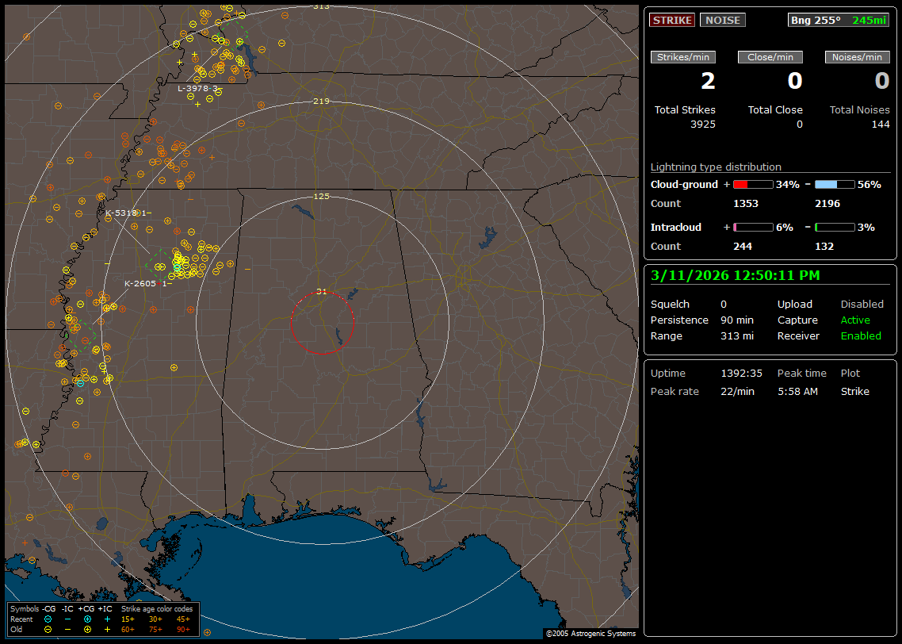Click the Noises/min label button
Viewport: 902px width, 644px height.
pyautogui.click(x=857, y=57)
